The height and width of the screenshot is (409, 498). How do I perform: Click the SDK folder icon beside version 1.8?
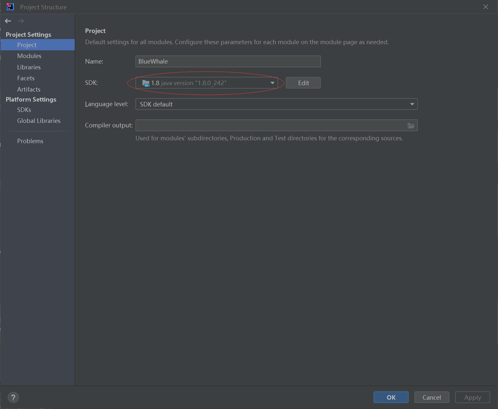[x=146, y=82]
